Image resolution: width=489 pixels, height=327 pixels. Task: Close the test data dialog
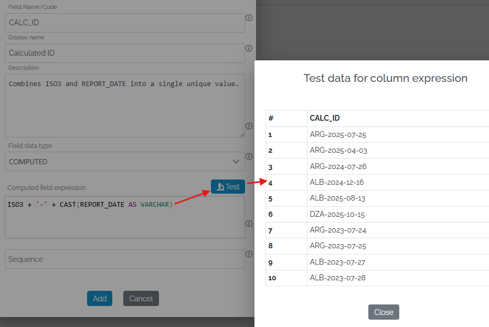(x=384, y=312)
